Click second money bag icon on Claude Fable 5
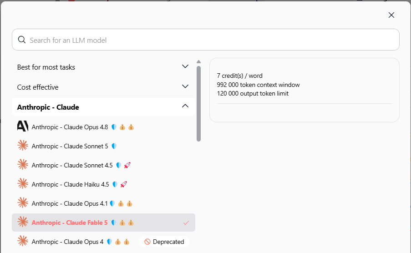This screenshot has height=253, width=411. (x=131, y=223)
